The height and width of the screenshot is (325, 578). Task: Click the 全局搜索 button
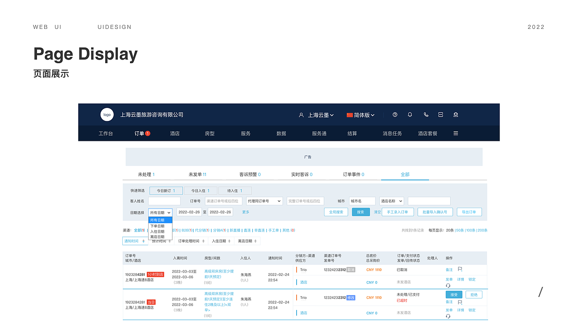(x=336, y=212)
